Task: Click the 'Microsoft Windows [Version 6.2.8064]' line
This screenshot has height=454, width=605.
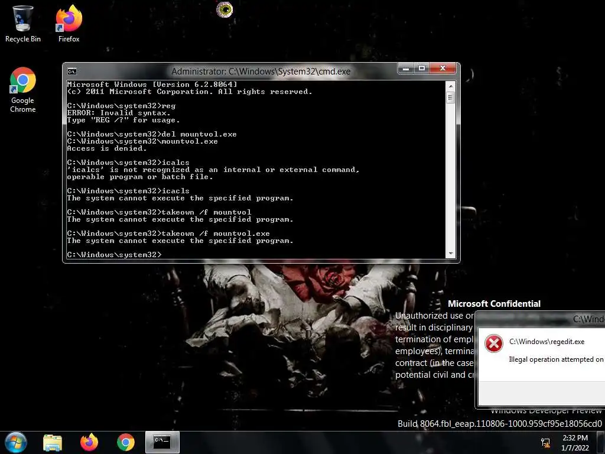Action: click(152, 85)
